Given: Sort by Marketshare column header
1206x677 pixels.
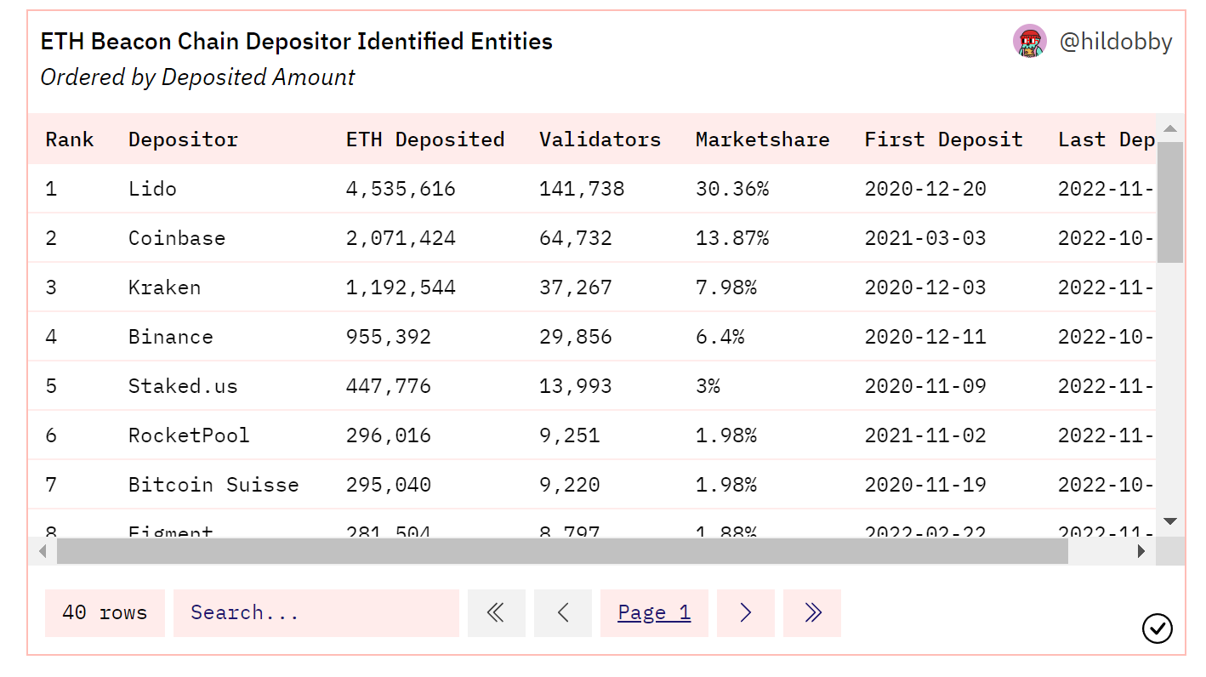Looking at the screenshot, I should point(762,139).
